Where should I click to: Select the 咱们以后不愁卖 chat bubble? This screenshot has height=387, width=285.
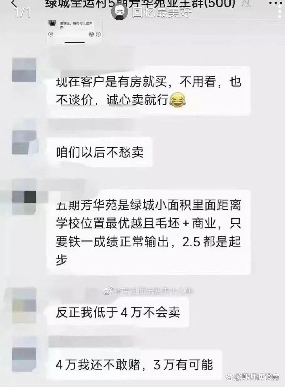click(100, 152)
